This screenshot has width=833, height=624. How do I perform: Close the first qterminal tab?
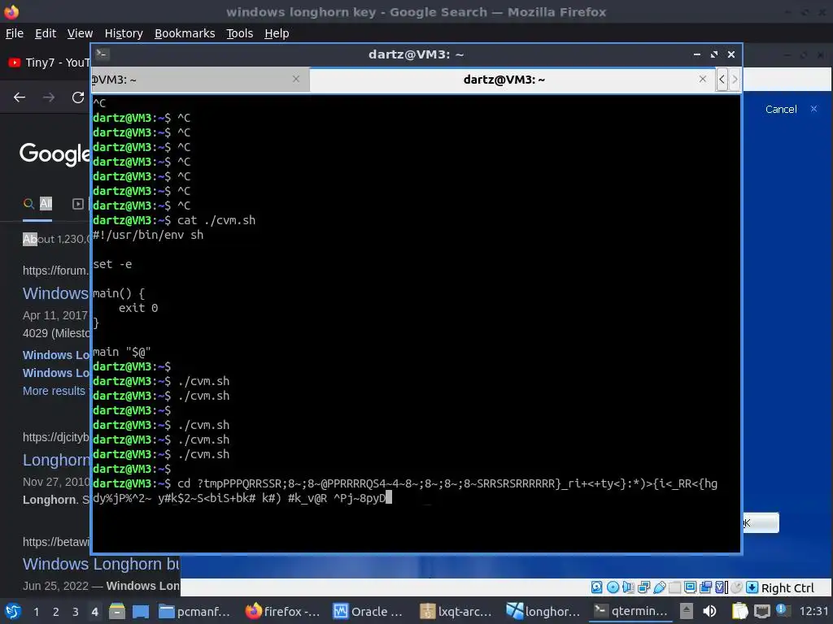pyautogui.click(x=296, y=79)
